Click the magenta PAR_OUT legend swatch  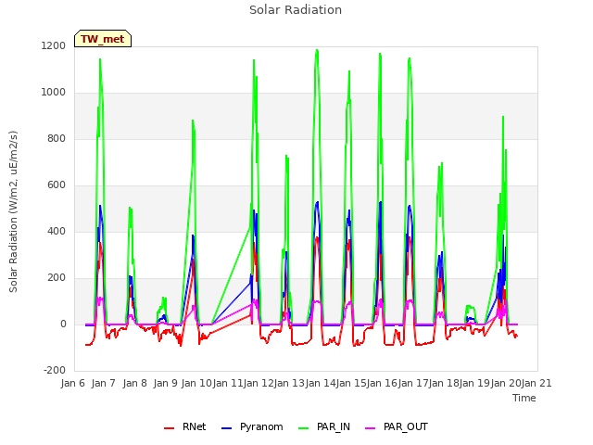371,428
